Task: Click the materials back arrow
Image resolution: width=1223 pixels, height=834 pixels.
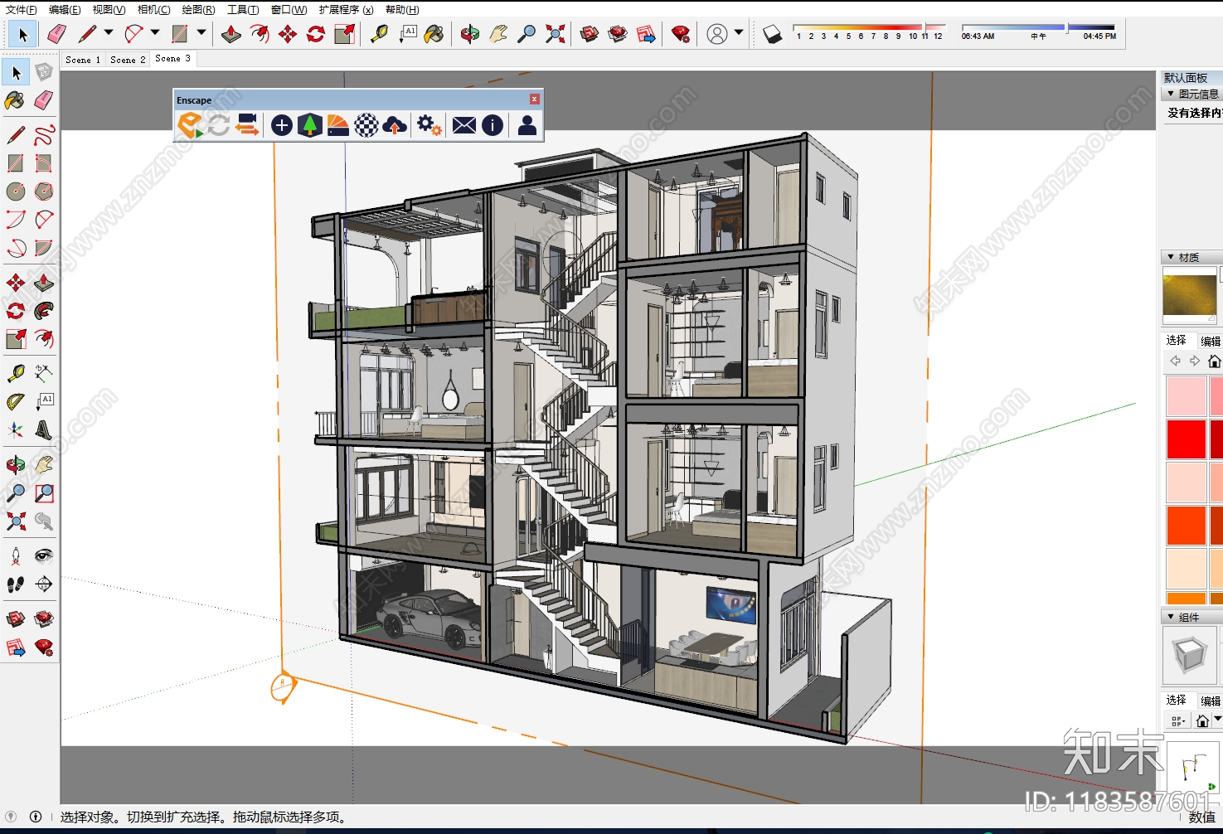Action: [x=1175, y=361]
